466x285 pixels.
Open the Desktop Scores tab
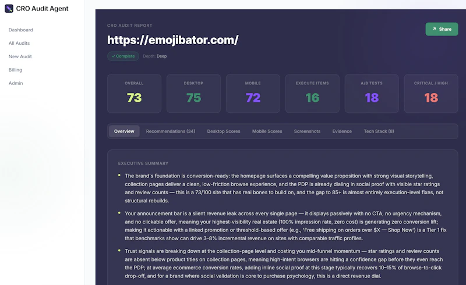coord(224,131)
